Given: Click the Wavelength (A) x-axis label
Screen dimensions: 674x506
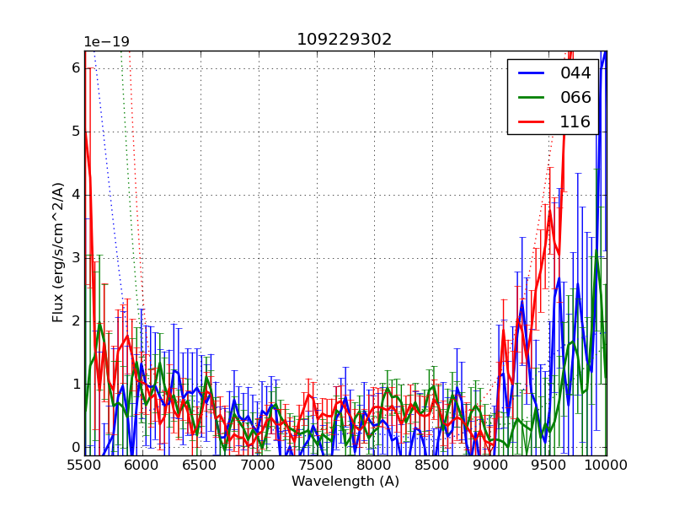Looking at the screenshot, I should (x=345, y=482).
